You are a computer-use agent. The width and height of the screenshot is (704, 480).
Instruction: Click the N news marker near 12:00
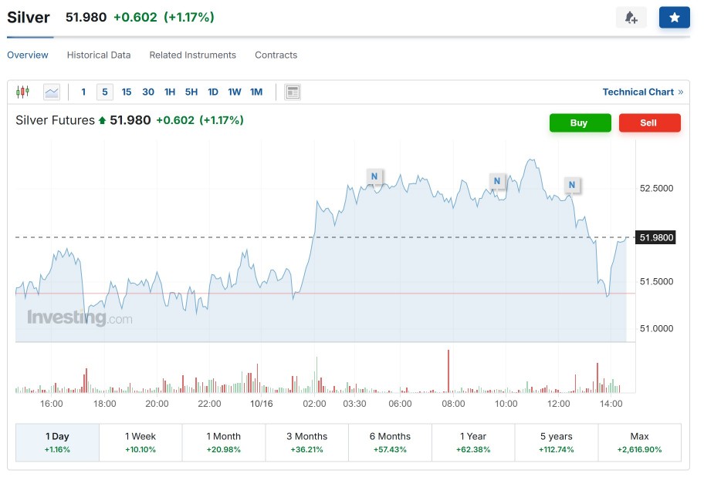pyautogui.click(x=572, y=185)
